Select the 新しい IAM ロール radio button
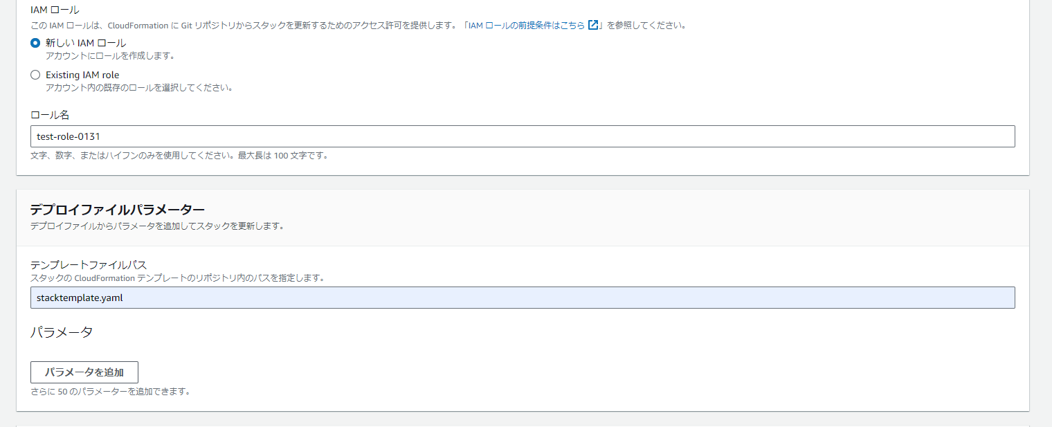This screenshot has width=1052, height=427. tap(35, 43)
